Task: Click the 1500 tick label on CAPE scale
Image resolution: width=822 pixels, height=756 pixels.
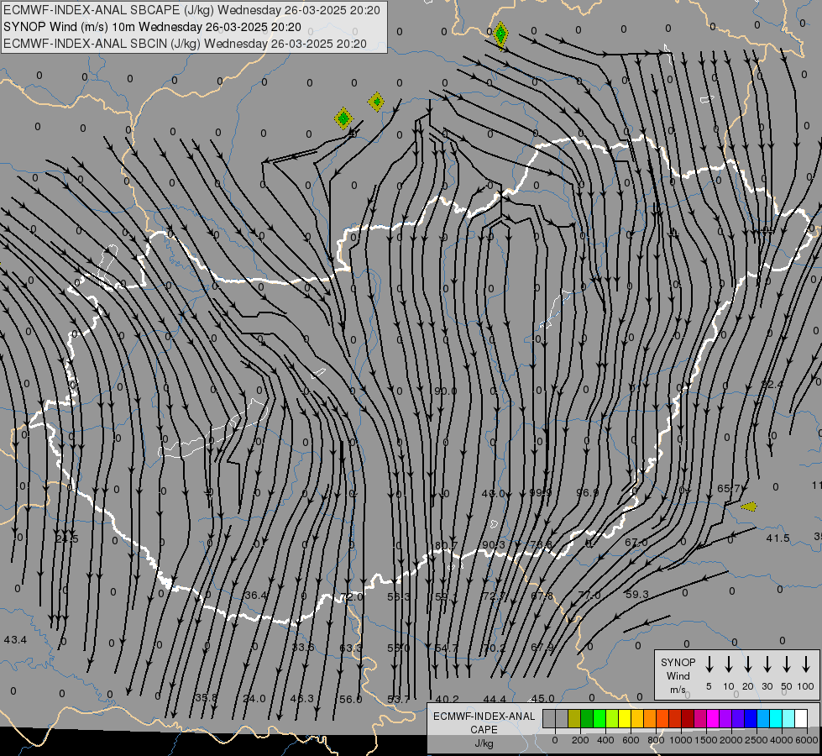Action: click(x=705, y=740)
